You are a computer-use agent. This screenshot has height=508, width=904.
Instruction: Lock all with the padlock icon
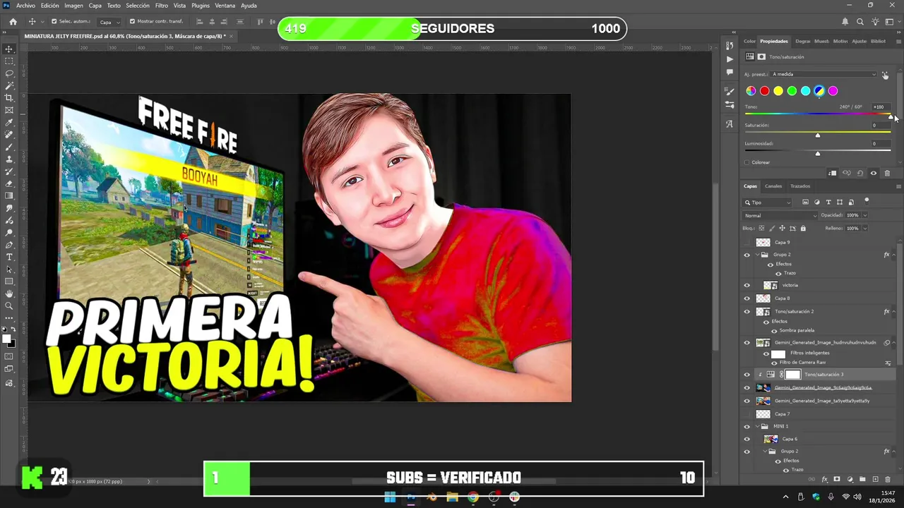click(803, 228)
